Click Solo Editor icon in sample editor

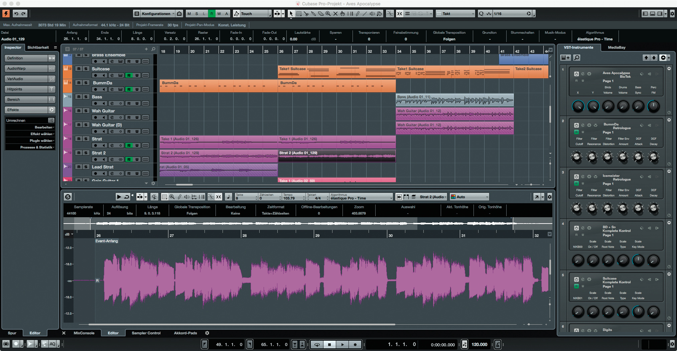click(68, 197)
